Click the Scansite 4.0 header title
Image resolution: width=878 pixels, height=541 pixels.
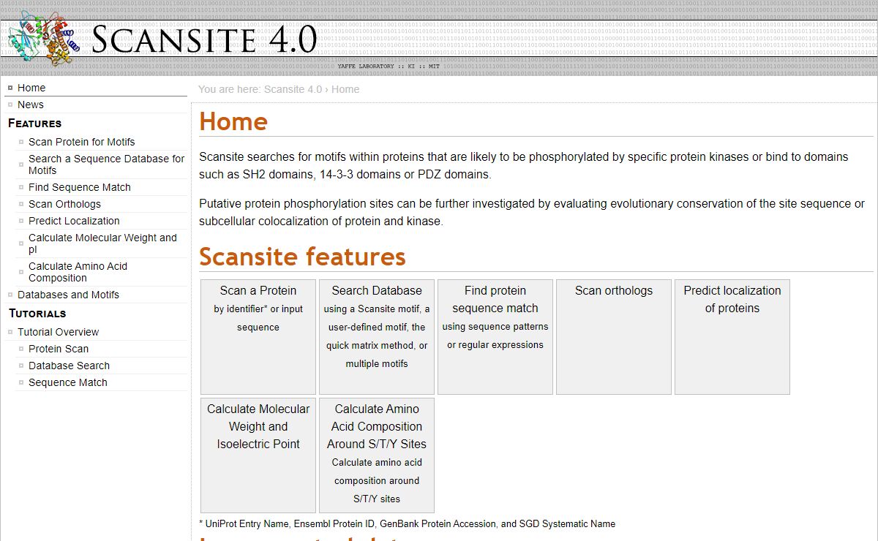(x=203, y=39)
